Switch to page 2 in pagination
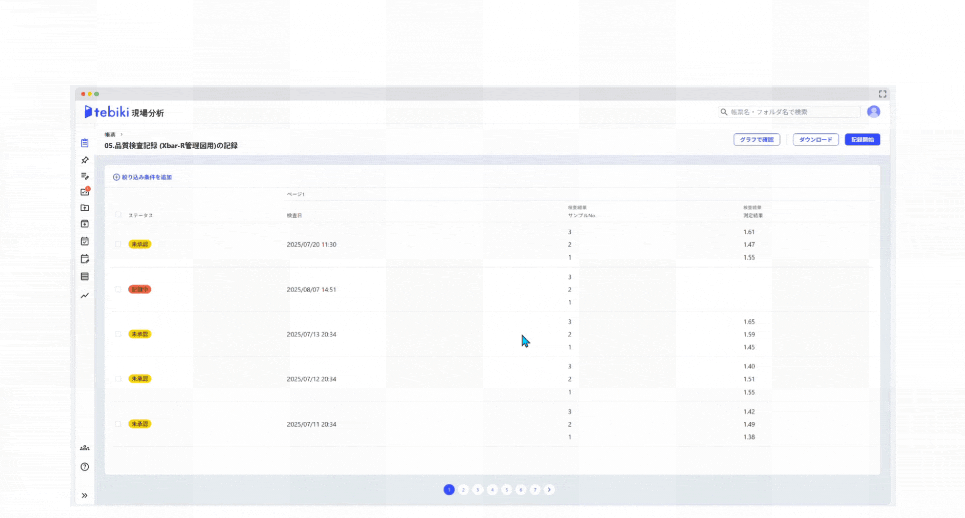The width and height of the screenshot is (965, 518). [463, 490]
